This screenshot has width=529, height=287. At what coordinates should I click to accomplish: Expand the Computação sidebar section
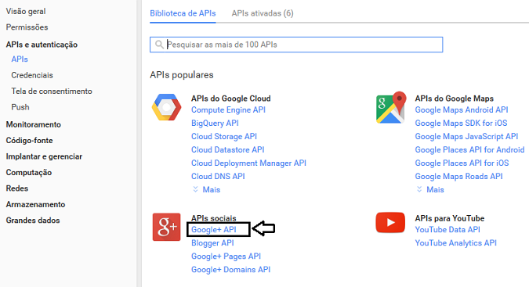(x=29, y=173)
